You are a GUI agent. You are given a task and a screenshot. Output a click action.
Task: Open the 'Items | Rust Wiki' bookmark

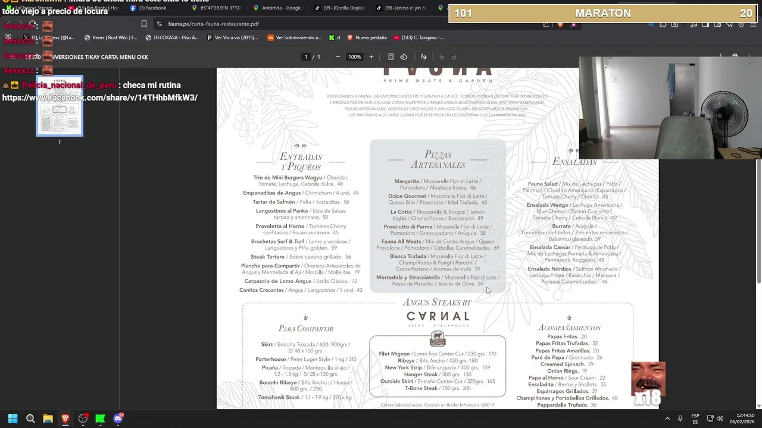click(111, 37)
